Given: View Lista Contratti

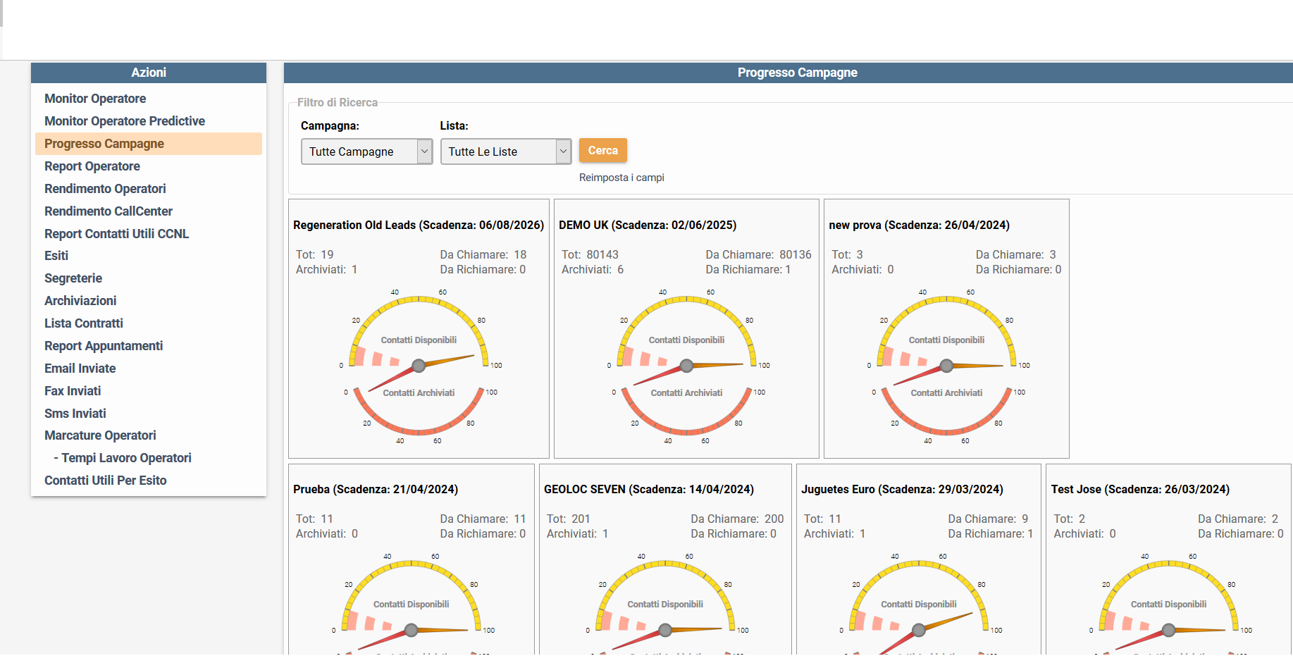Looking at the screenshot, I should click(x=84, y=323).
